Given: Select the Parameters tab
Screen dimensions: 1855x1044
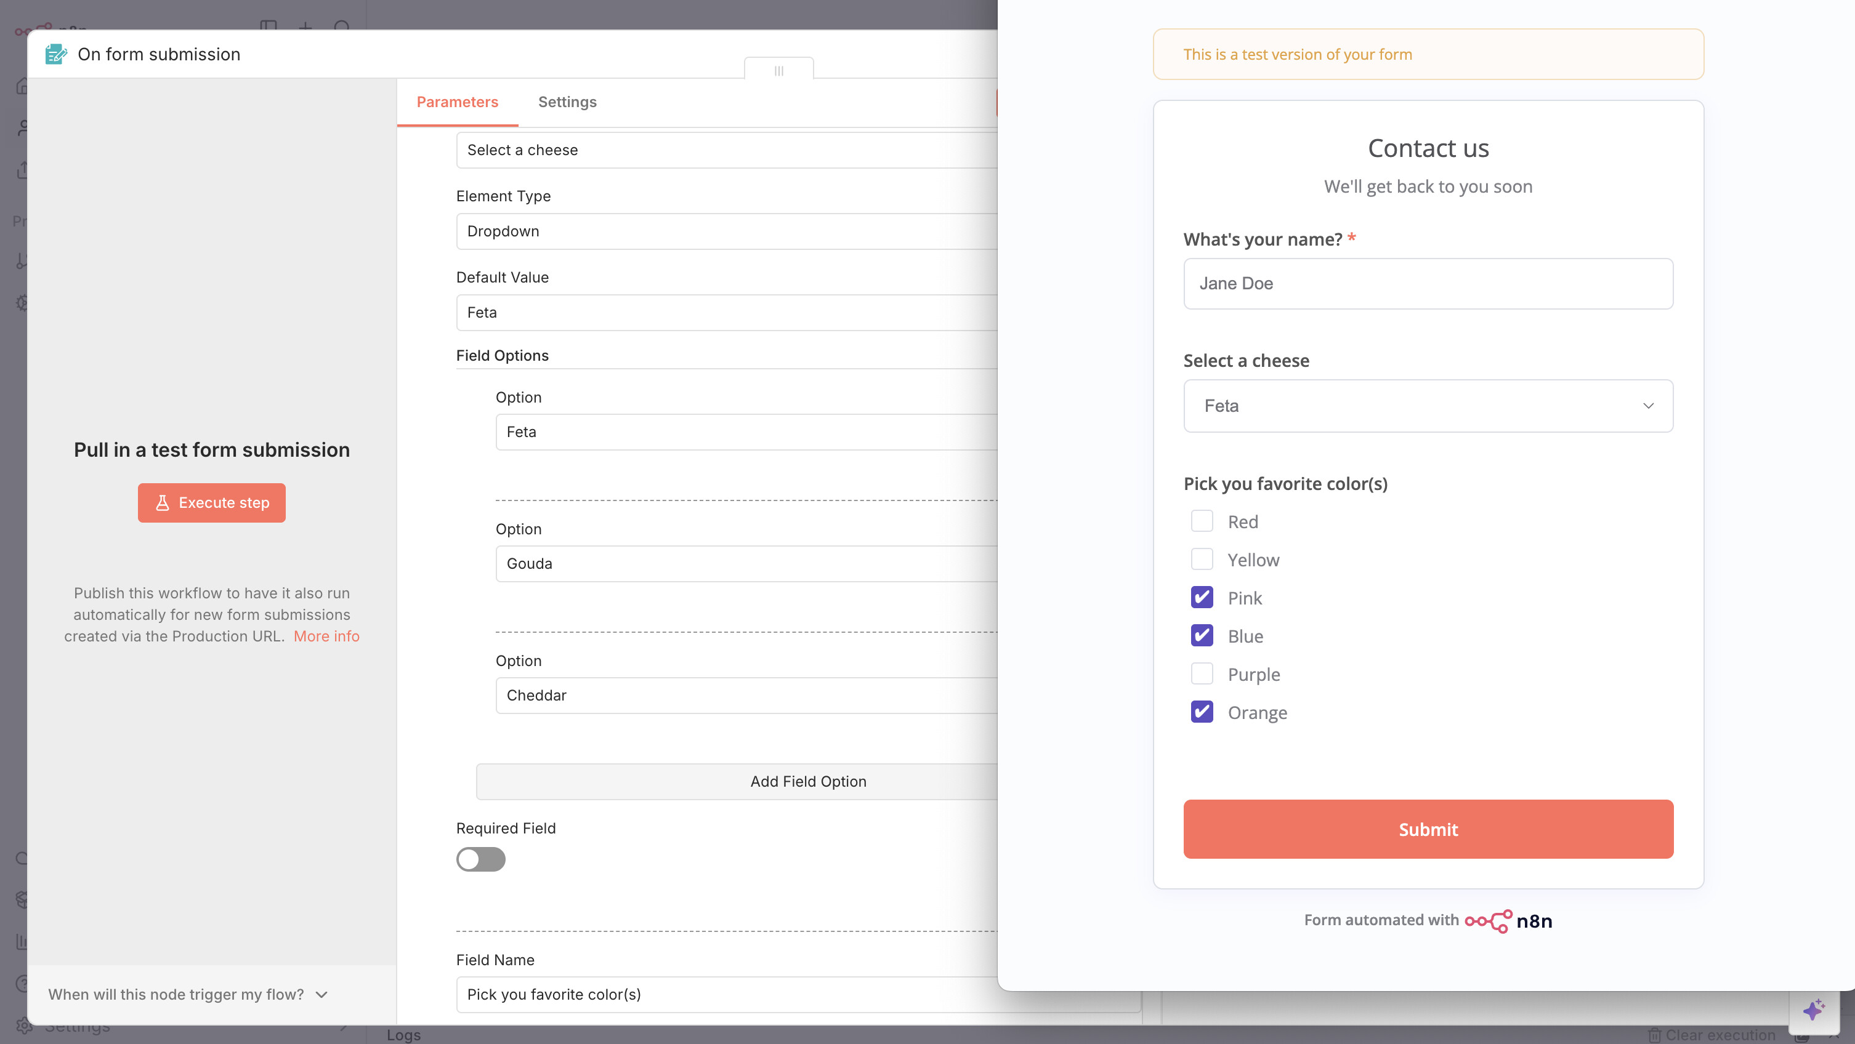Looking at the screenshot, I should pyautogui.click(x=458, y=102).
